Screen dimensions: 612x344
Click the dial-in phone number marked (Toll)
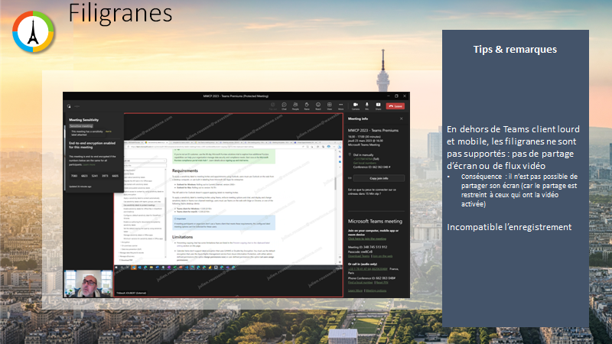coord(366,159)
